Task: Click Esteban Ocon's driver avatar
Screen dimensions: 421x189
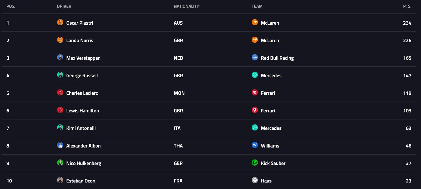Action: (x=60, y=180)
